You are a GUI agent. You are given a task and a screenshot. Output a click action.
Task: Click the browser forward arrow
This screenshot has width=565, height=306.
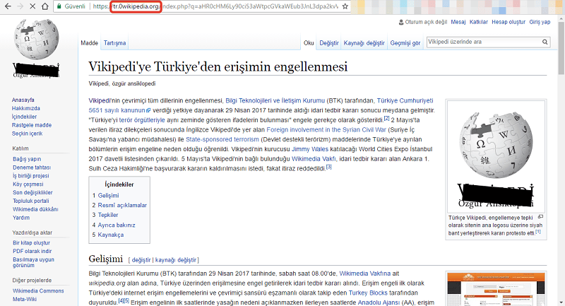(x=20, y=6)
